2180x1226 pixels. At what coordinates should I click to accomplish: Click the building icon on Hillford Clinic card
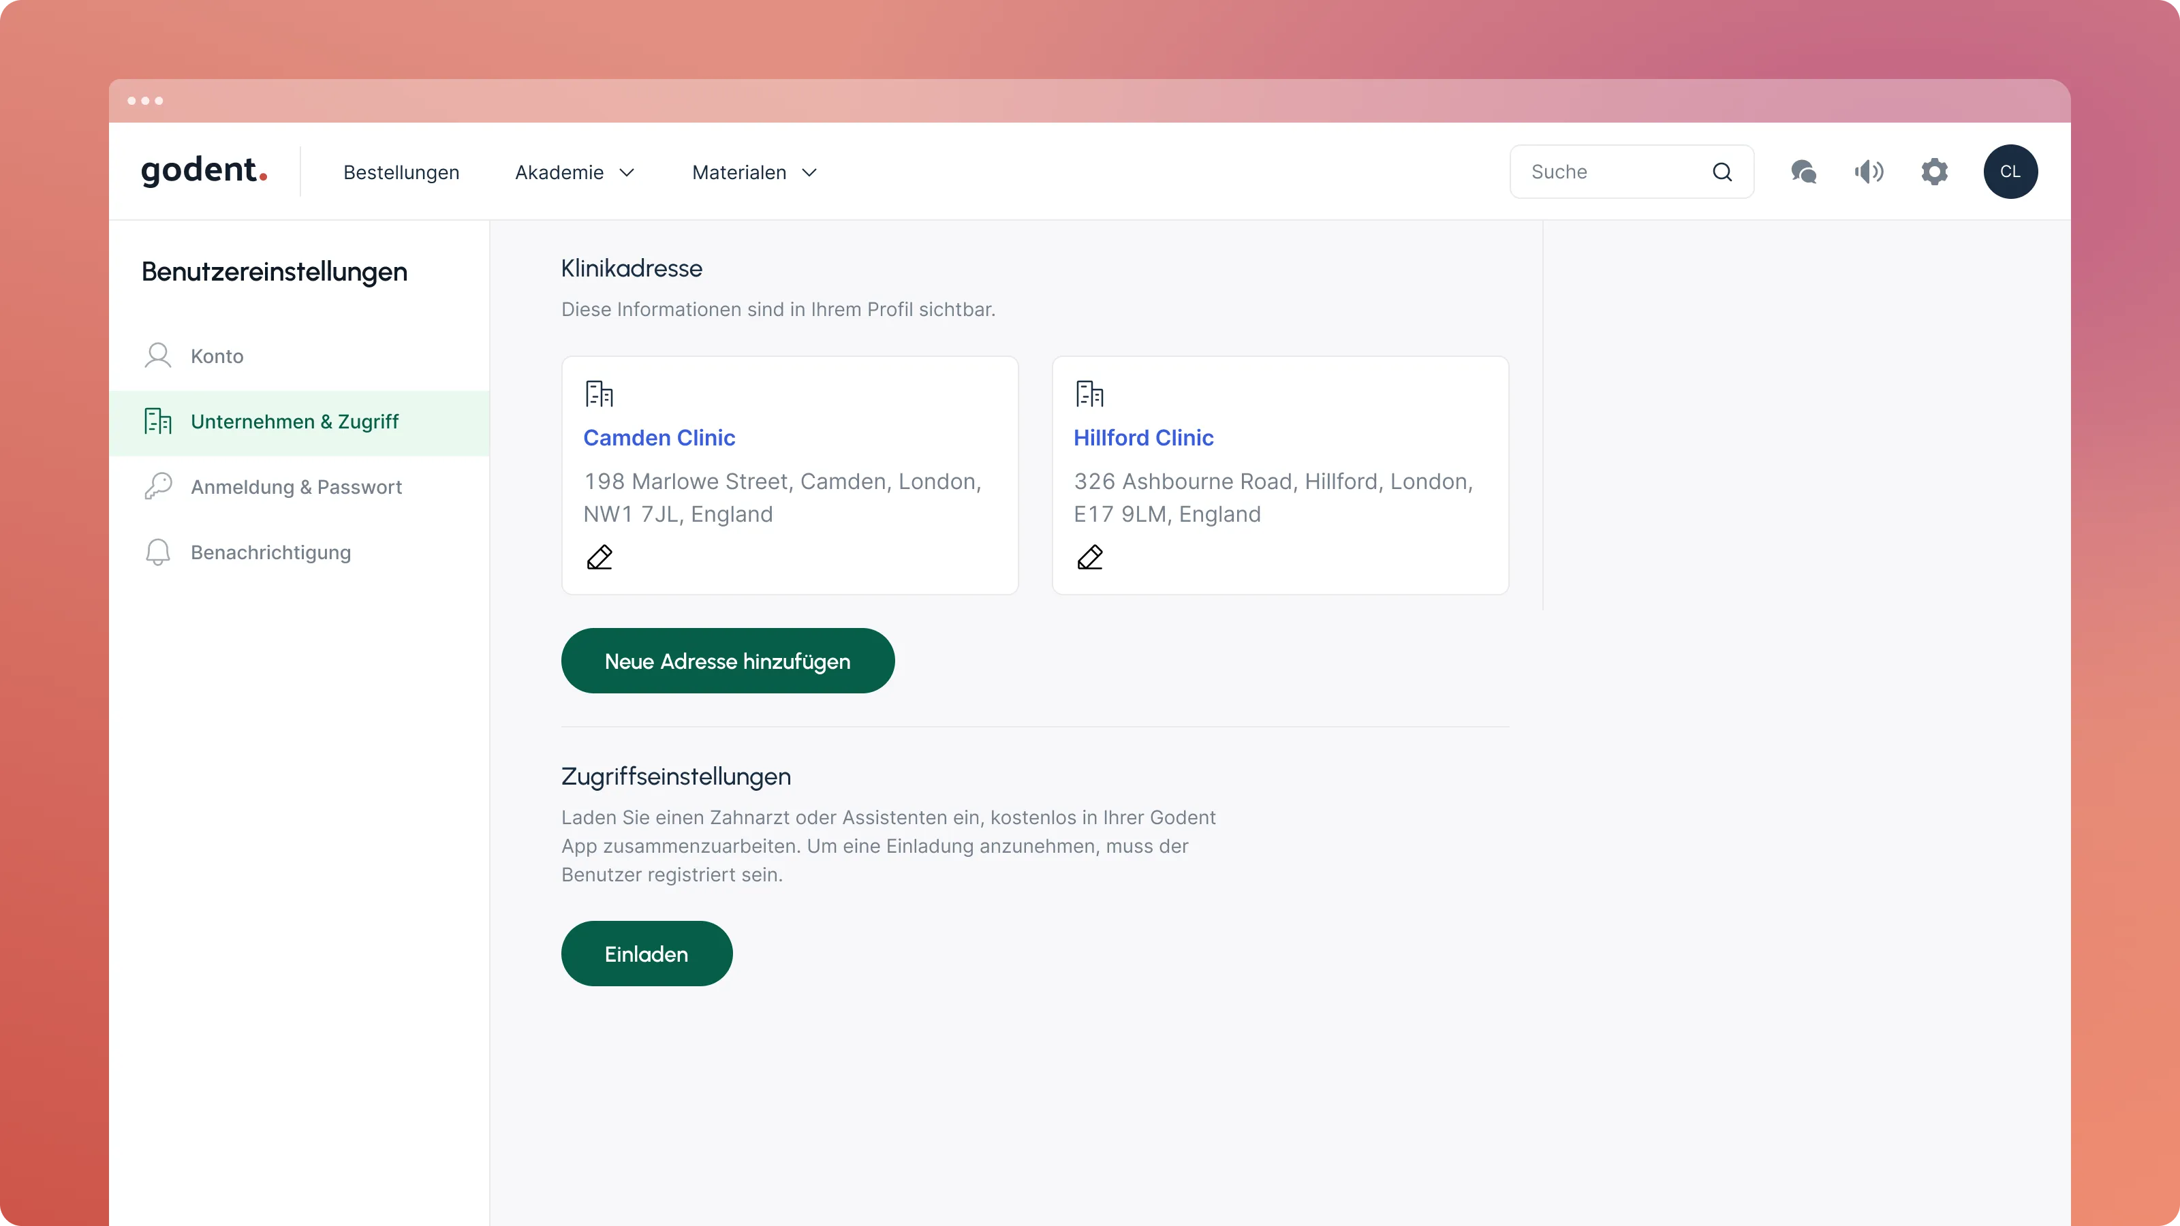[1089, 394]
